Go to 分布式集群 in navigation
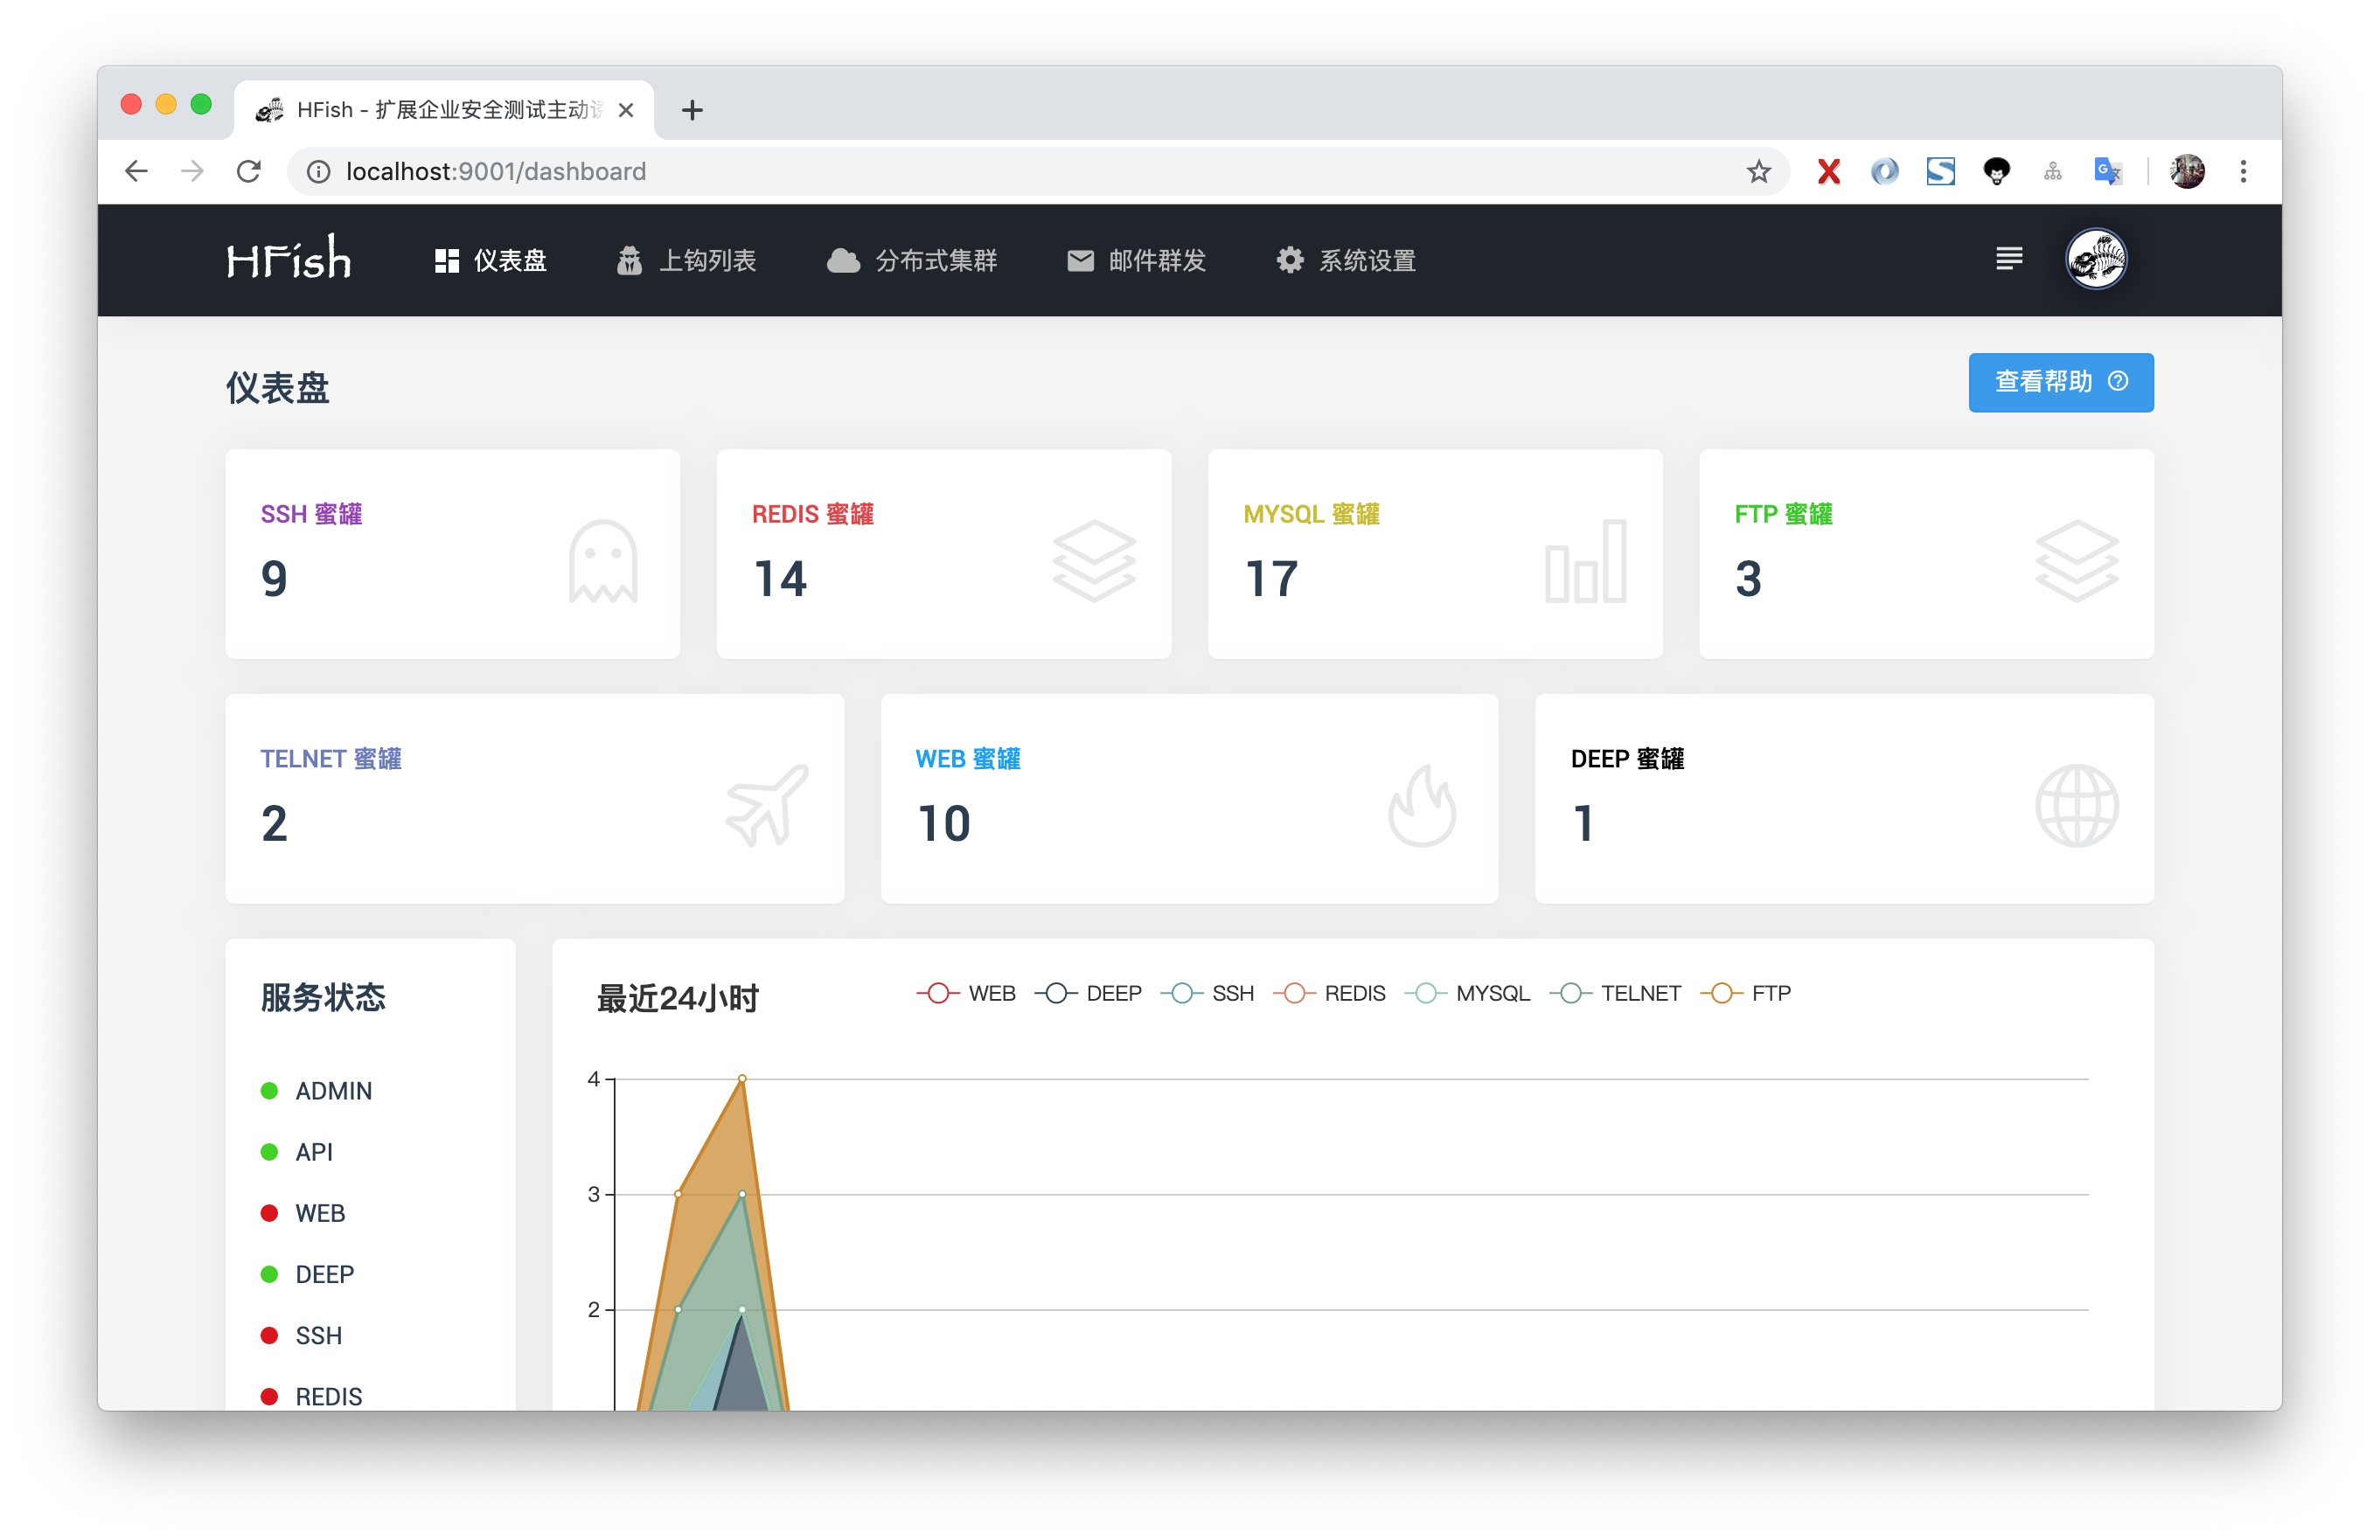 912,260
